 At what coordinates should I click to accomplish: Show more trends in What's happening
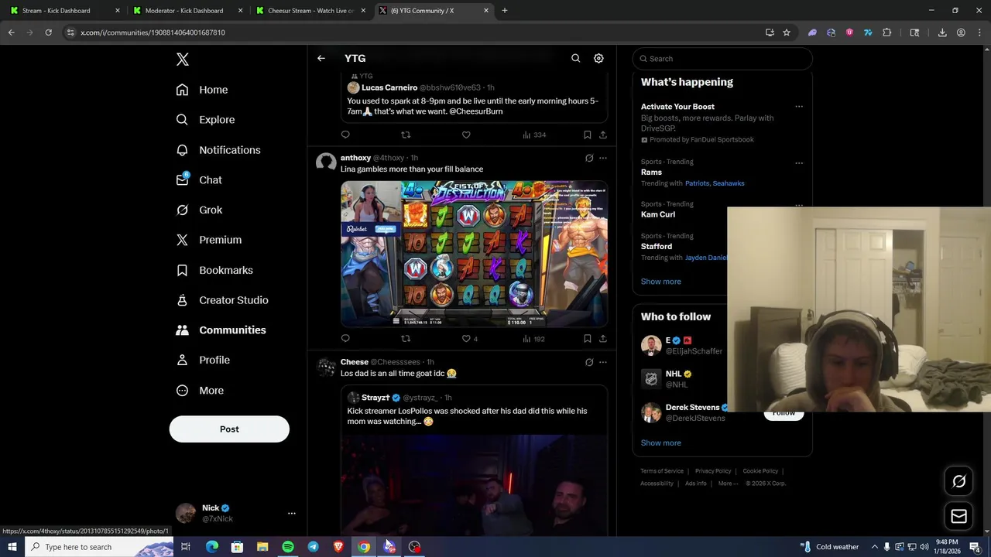(x=661, y=282)
